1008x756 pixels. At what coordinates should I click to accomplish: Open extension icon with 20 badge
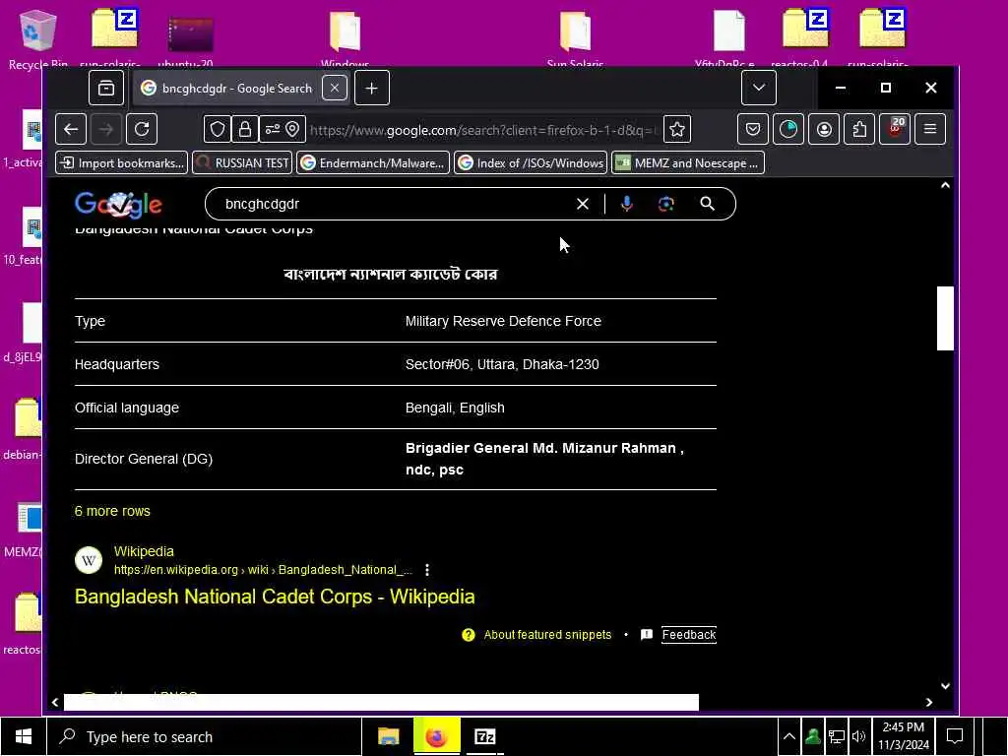tap(895, 130)
